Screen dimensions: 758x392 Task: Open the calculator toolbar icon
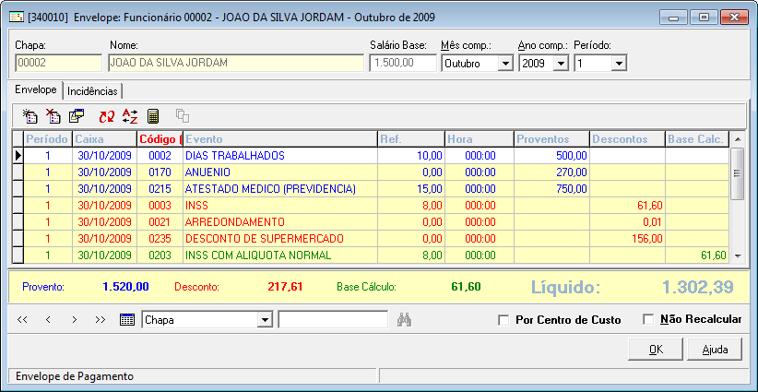point(153,116)
